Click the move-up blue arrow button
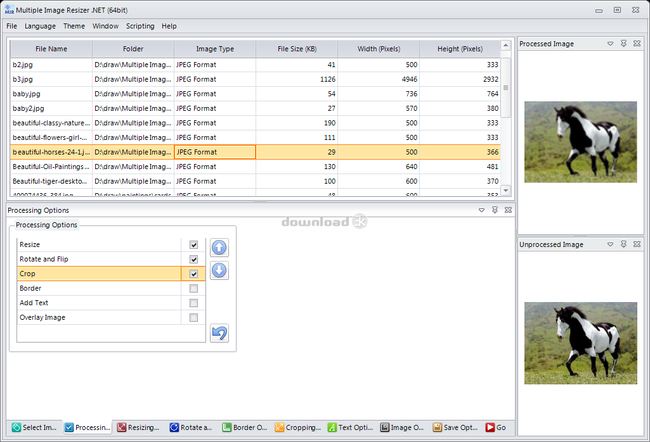This screenshot has width=650, height=442. coord(219,248)
